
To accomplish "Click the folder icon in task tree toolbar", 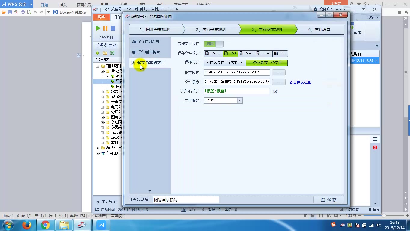I will coord(105,53).
